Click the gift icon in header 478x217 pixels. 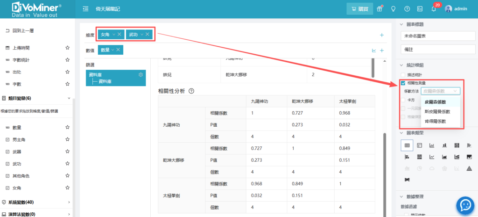(380, 8)
